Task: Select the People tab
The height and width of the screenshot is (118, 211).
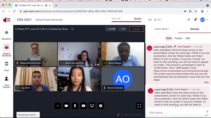Action: [x=178, y=38]
